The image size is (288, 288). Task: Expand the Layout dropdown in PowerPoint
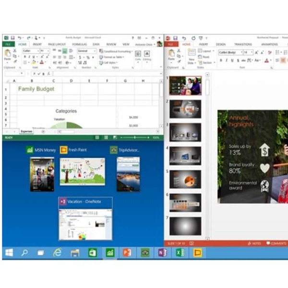(x=206, y=51)
